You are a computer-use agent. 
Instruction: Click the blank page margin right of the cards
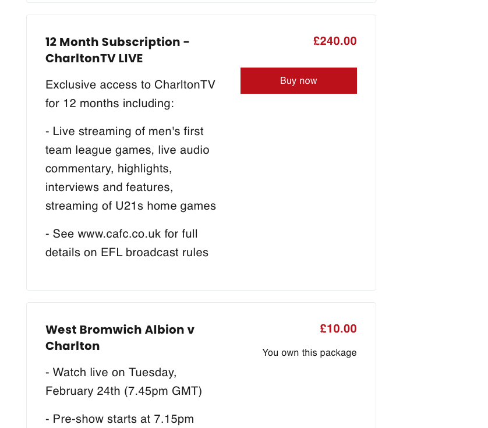[x=431, y=175]
